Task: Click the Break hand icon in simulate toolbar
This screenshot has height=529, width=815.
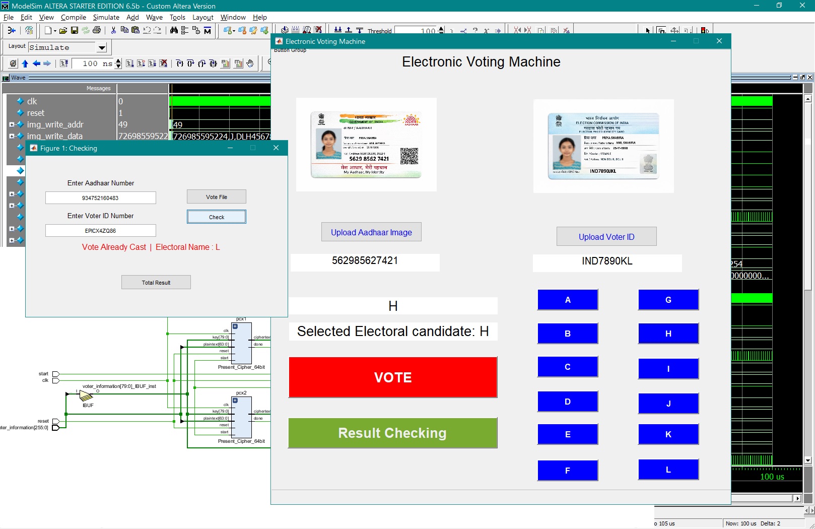Action: pos(250,63)
